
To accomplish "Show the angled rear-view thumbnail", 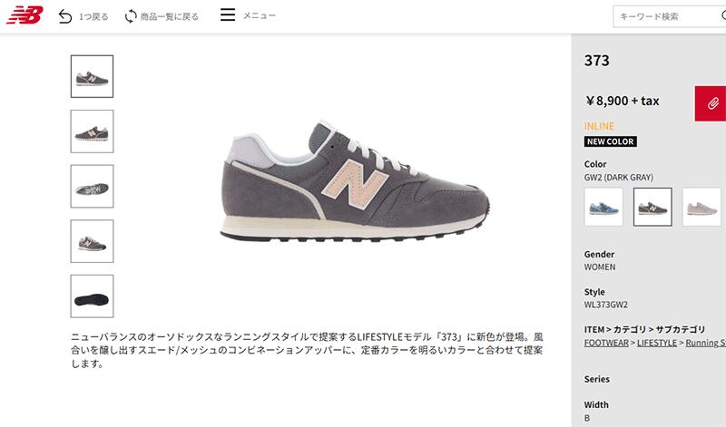I will click(92, 241).
